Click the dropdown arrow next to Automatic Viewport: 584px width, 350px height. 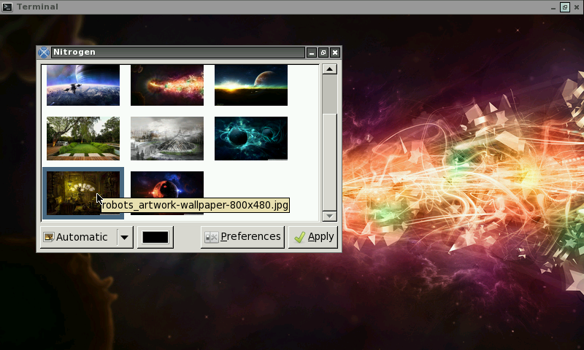coord(125,237)
